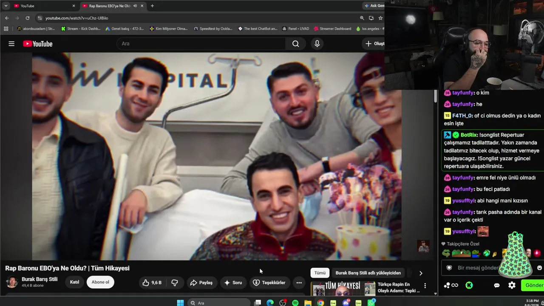Open the Chrome apps grid in bookmarks bar
Screen dimensions: 544x306
(6, 28)
